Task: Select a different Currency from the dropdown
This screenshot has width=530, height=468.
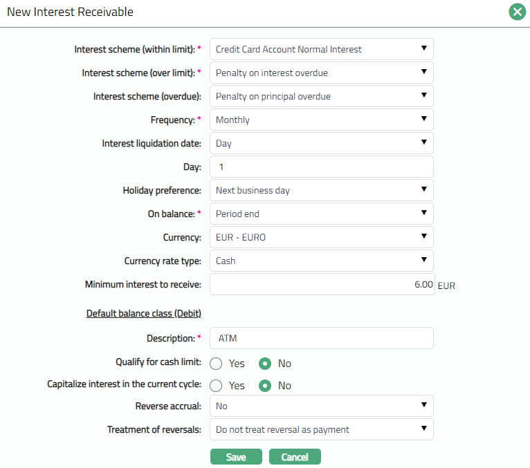Action: point(321,237)
